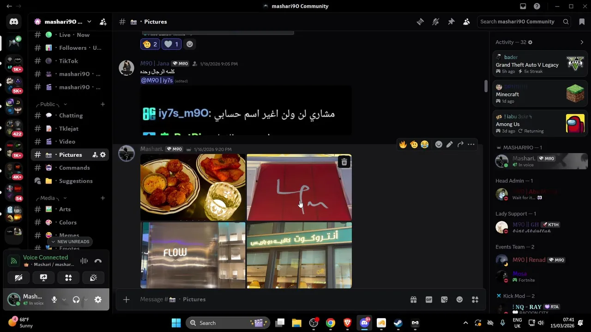This screenshot has width=591, height=332.
Task: Open GIF picker button
Action: [429, 300]
